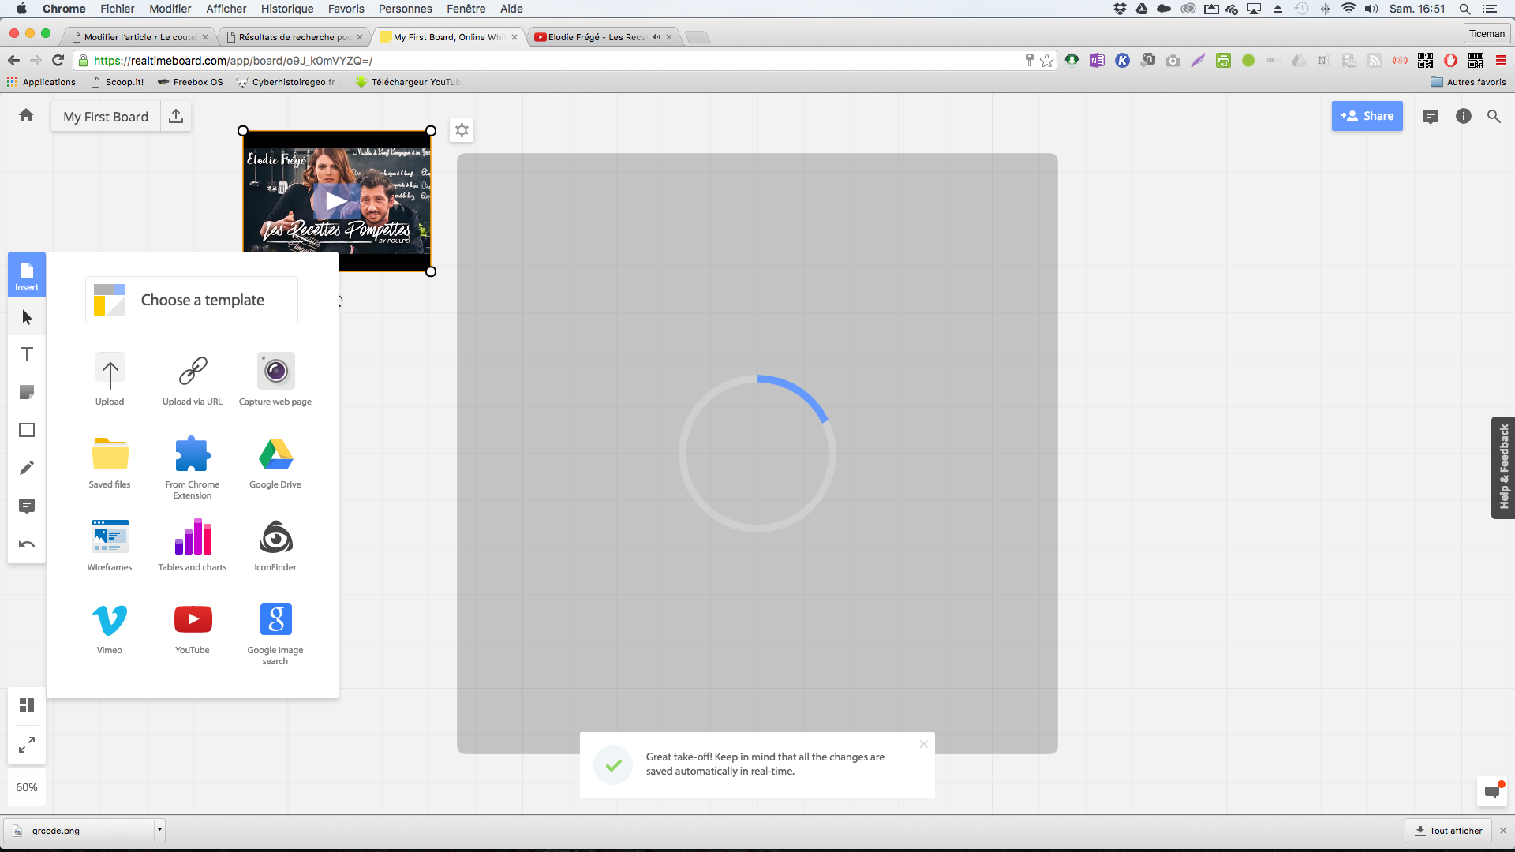Screen dimensions: 1515x852
Task: Open Scoop.it! bookmark
Action: 118,82
